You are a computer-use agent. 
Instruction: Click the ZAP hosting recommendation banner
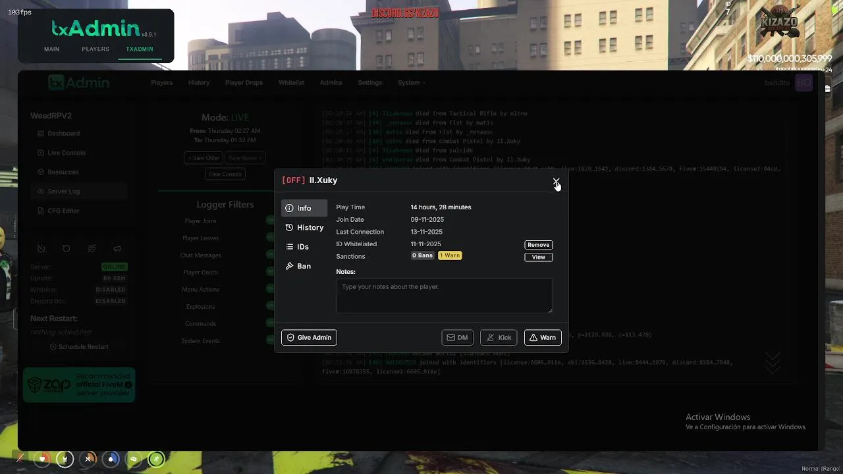[x=79, y=384]
